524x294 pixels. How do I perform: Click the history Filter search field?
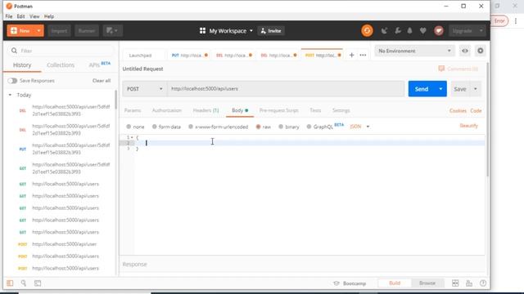61,51
